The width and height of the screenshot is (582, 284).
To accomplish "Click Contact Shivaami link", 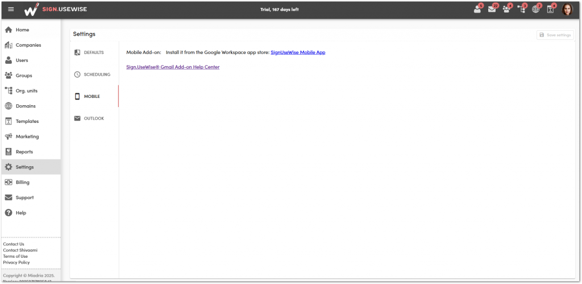I will tap(20, 250).
